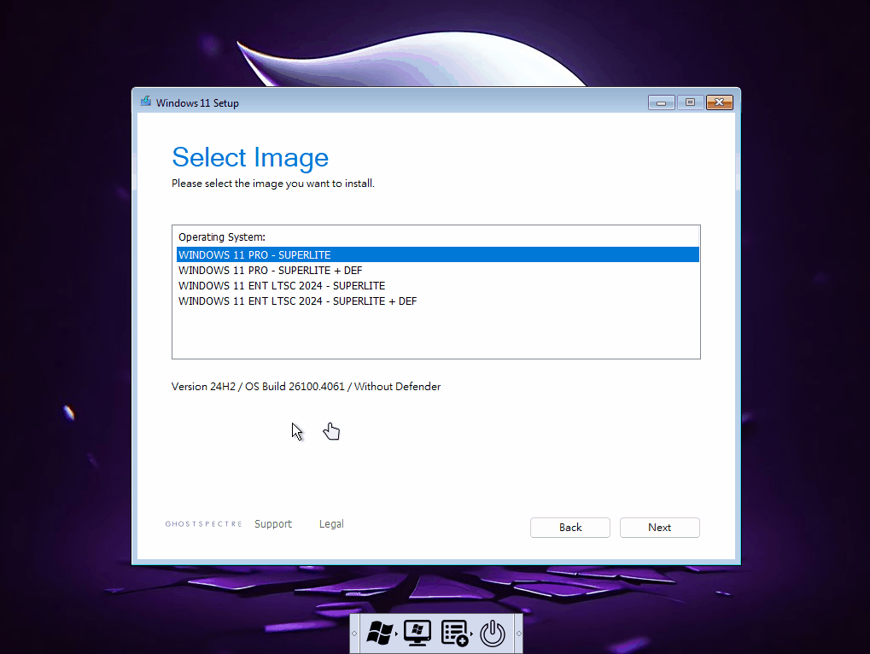
Task: Click the monitor with Windows logo icon
Action: click(x=417, y=634)
